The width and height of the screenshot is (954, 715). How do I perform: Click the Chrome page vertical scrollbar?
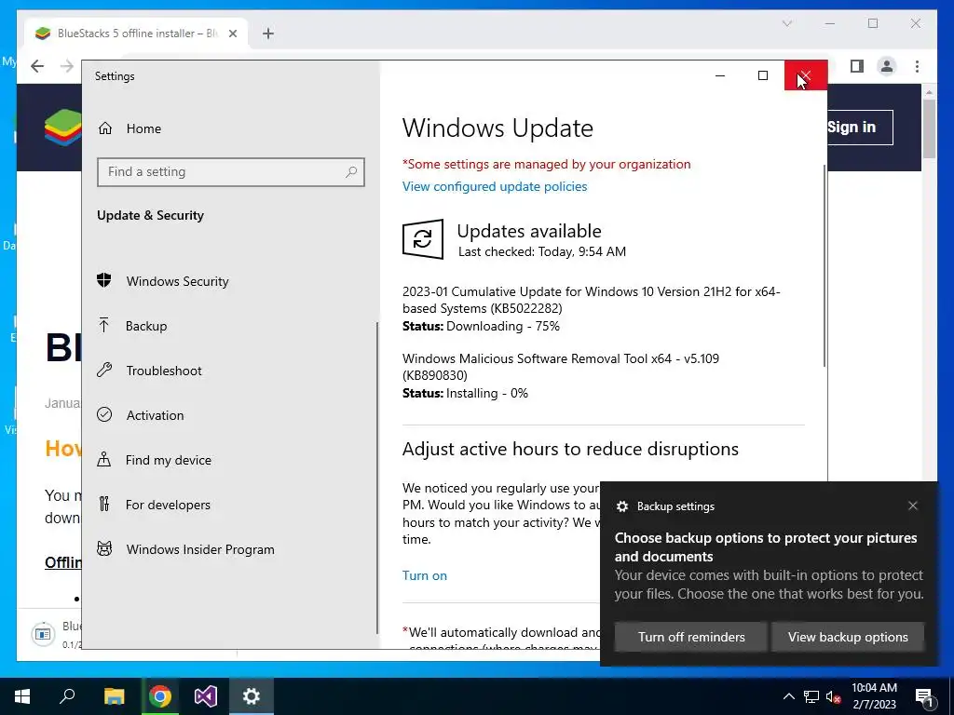click(x=929, y=128)
